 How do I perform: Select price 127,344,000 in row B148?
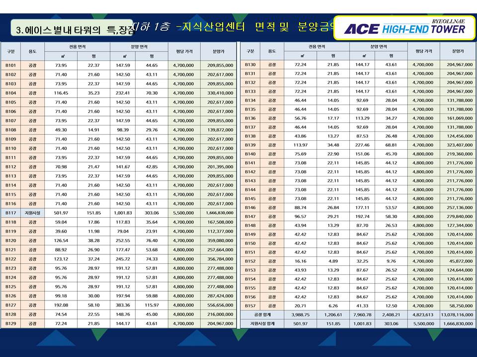pyautogui.click(x=460, y=226)
